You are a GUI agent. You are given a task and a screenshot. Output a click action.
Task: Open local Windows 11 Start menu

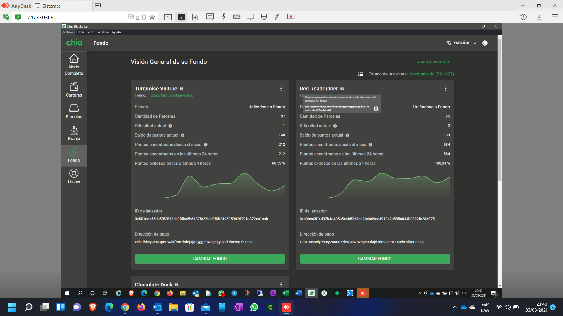point(12,307)
